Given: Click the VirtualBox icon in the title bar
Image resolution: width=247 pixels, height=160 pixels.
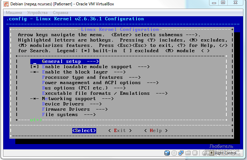Looking at the screenshot, I should (x=6, y=4).
